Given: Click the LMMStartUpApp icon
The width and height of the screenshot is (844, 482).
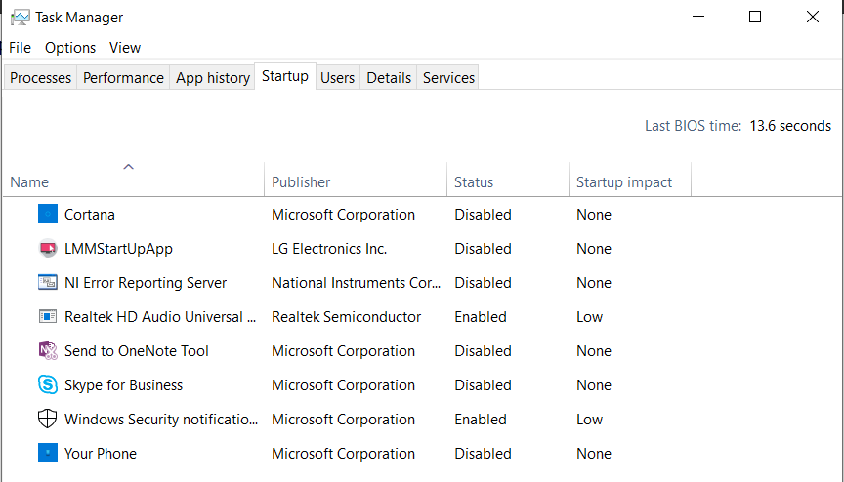Looking at the screenshot, I should (48, 248).
